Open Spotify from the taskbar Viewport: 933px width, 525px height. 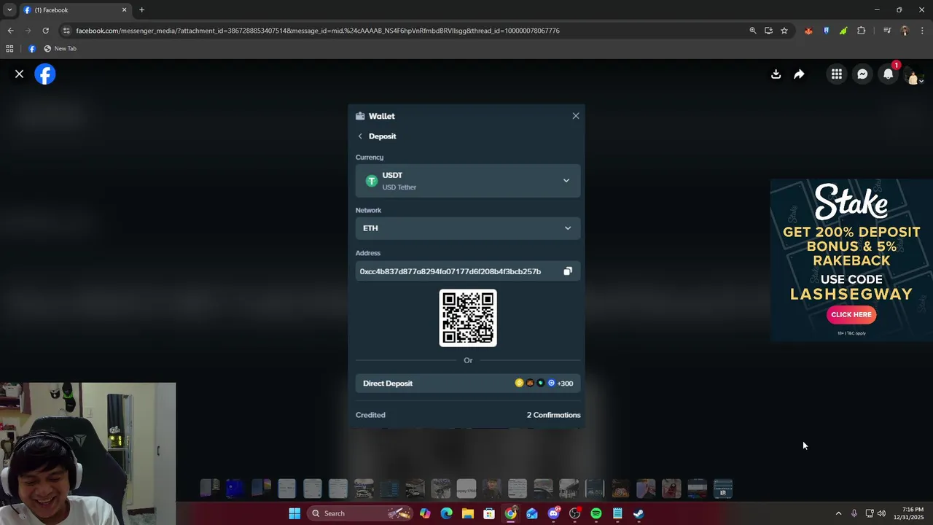point(596,513)
